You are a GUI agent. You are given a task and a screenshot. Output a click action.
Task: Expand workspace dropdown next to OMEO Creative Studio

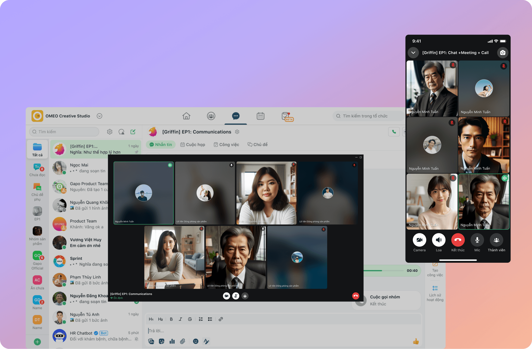(x=100, y=116)
